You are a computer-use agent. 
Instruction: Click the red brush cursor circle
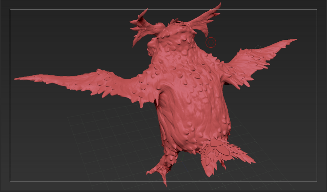pos(211,43)
